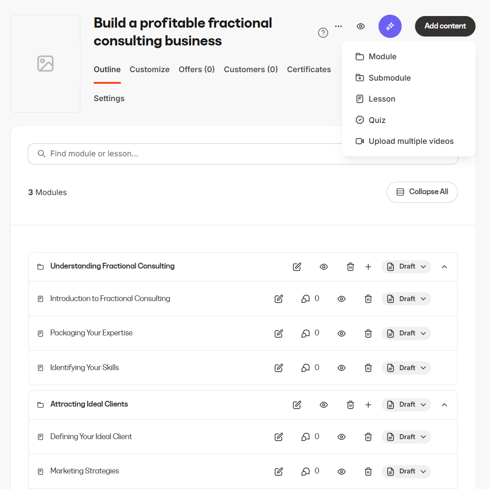Screen dimensions: 490x489
Task: Open Draft dropdown for Defining Your Ideal Client
Action: [x=406, y=437]
